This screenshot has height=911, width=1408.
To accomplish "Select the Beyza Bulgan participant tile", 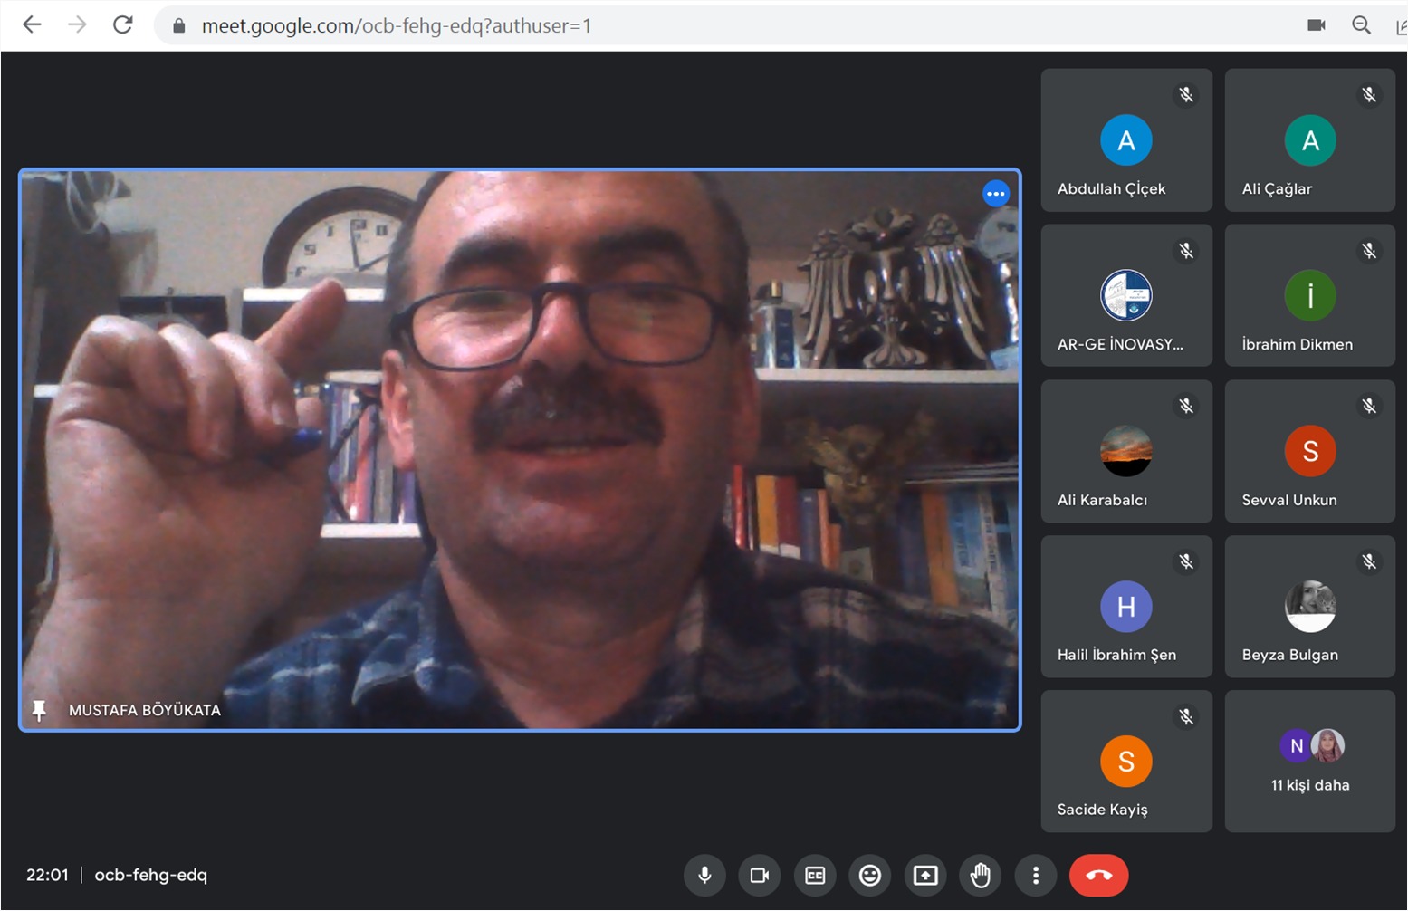I will (1309, 607).
